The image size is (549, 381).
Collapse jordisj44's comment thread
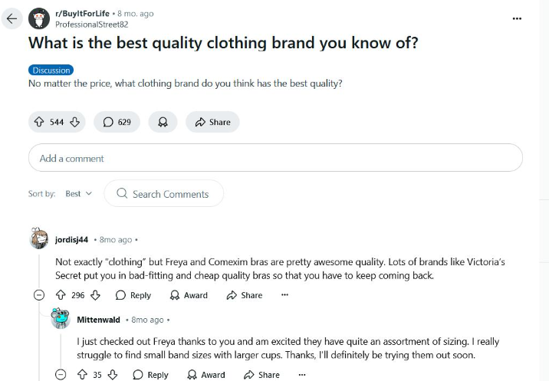(x=39, y=295)
